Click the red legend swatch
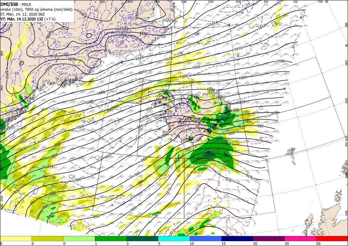The height and width of the screenshot is (246, 348). pos(332,238)
